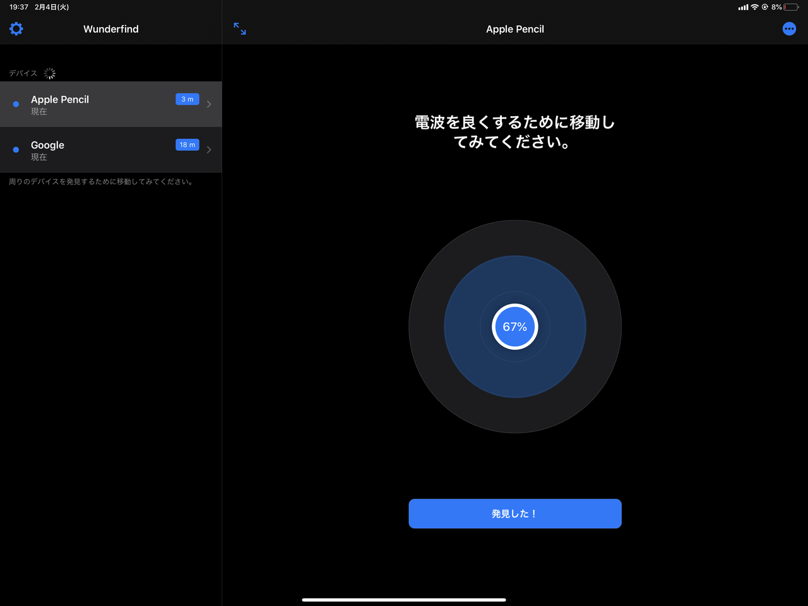The height and width of the screenshot is (606, 808).
Task: Click 現在 under Apple Pencil
Action: 39,112
